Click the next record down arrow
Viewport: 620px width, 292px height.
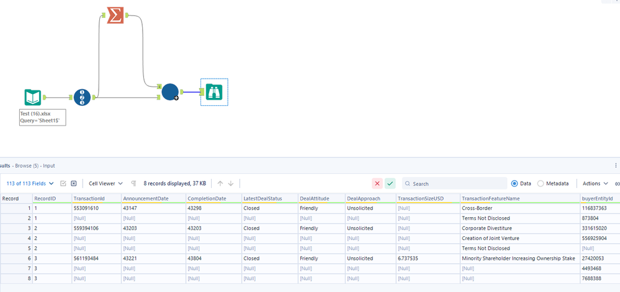point(231,183)
